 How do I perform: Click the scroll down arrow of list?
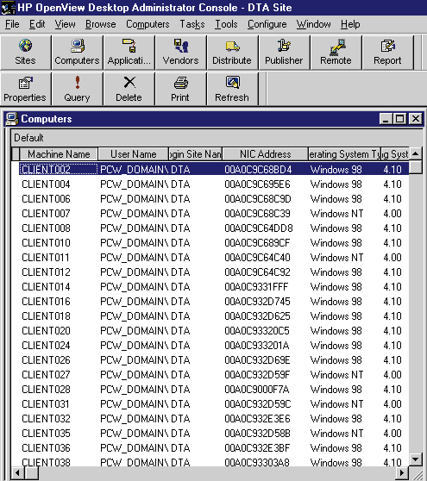tap(415, 459)
